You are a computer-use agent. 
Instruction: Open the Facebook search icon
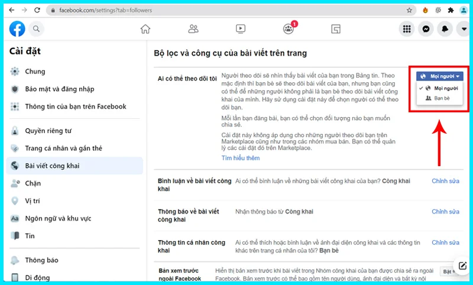(x=36, y=29)
